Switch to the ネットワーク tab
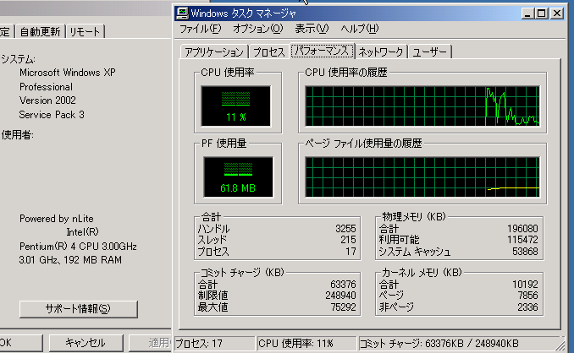Screen dimensions: 574x353 (x=381, y=52)
